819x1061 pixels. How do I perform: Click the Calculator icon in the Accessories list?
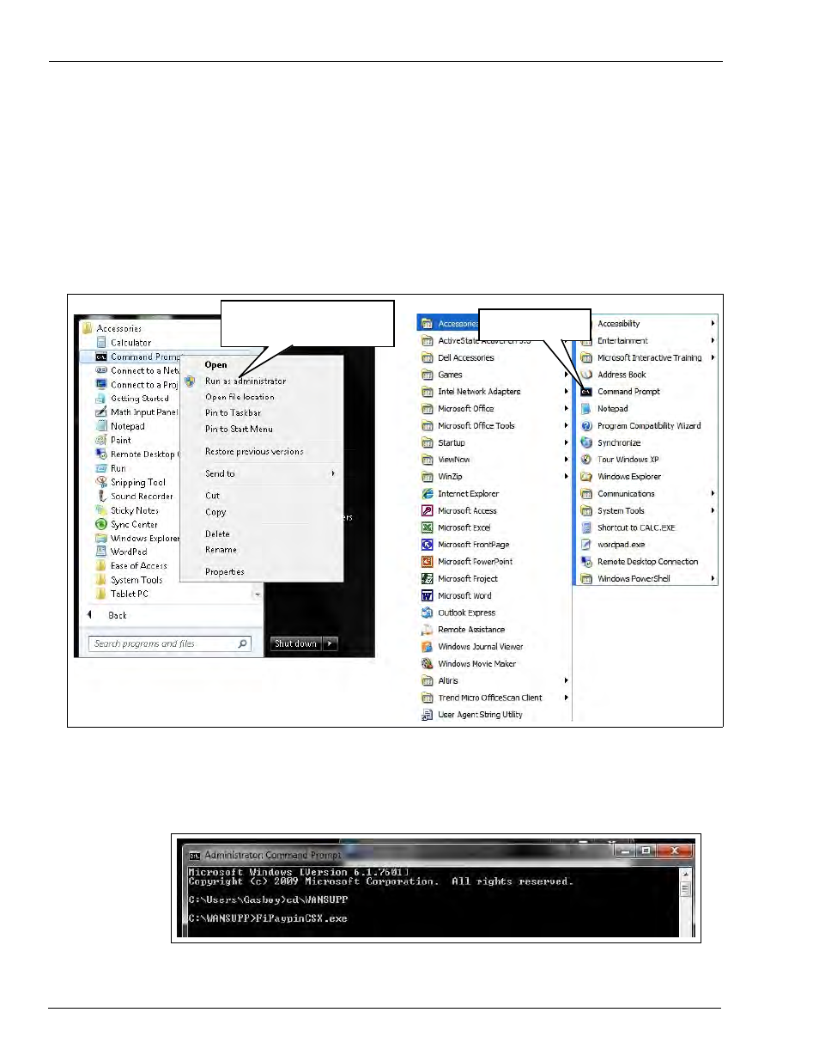pos(101,342)
